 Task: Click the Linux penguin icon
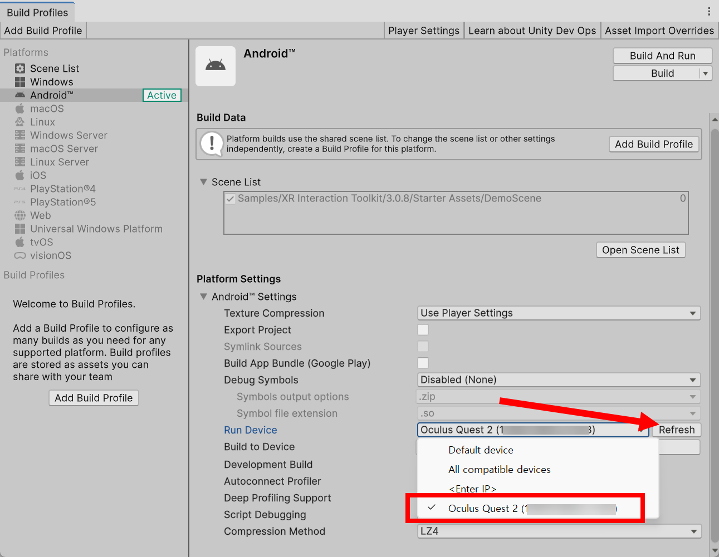(20, 122)
